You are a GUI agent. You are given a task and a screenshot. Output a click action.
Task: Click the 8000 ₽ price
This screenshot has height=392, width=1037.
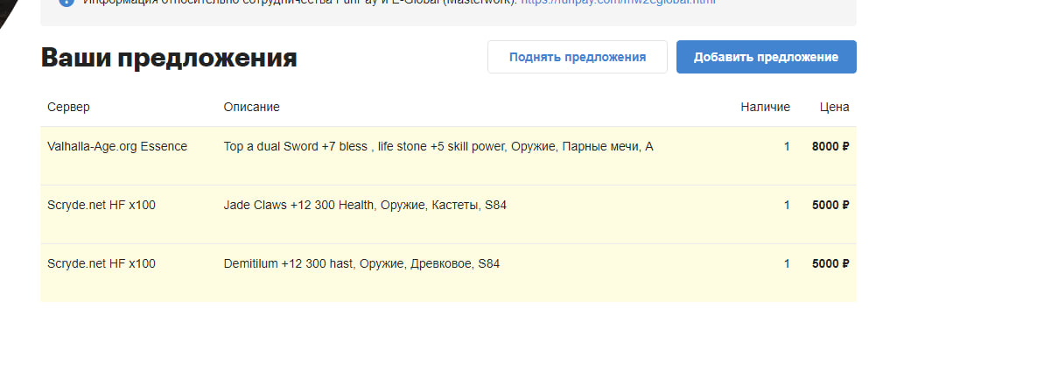click(x=830, y=146)
